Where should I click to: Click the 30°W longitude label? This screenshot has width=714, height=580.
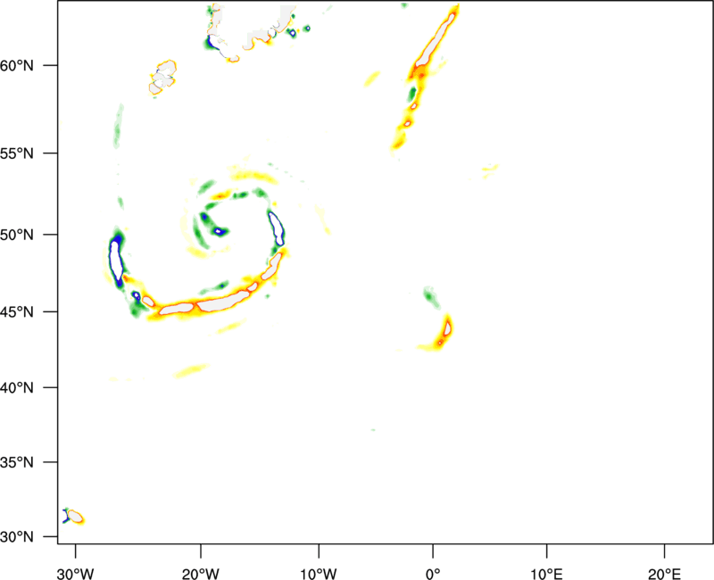click(75, 574)
